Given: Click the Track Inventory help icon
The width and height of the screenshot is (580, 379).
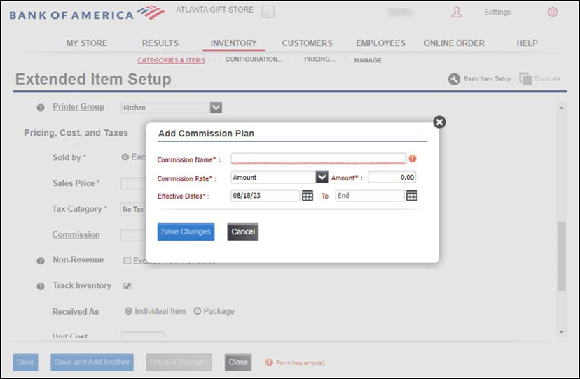Looking at the screenshot, I should [41, 286].
